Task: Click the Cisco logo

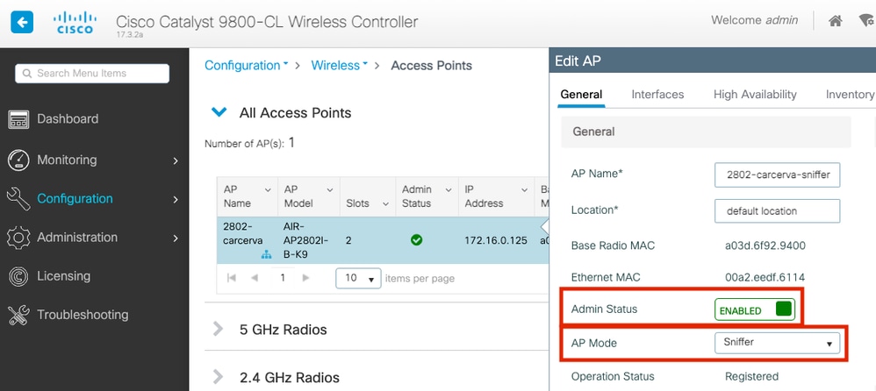Action: click(73, 23)
